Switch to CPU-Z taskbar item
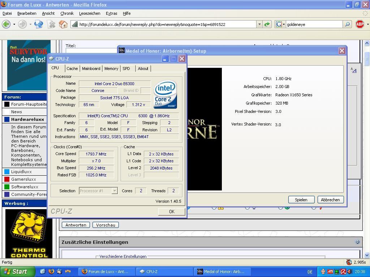 [164, 272]
